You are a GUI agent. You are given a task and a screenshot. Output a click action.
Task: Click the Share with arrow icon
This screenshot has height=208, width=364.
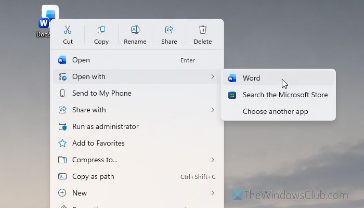(x=62, y=110)
